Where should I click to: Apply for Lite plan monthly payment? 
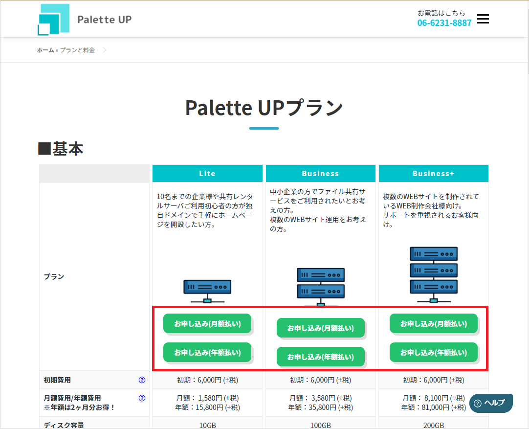tap(207, 324)
